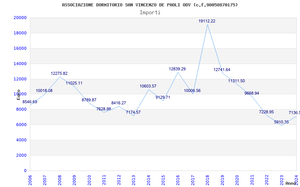Click x-axis year label 2021

[x=252, y=180]
